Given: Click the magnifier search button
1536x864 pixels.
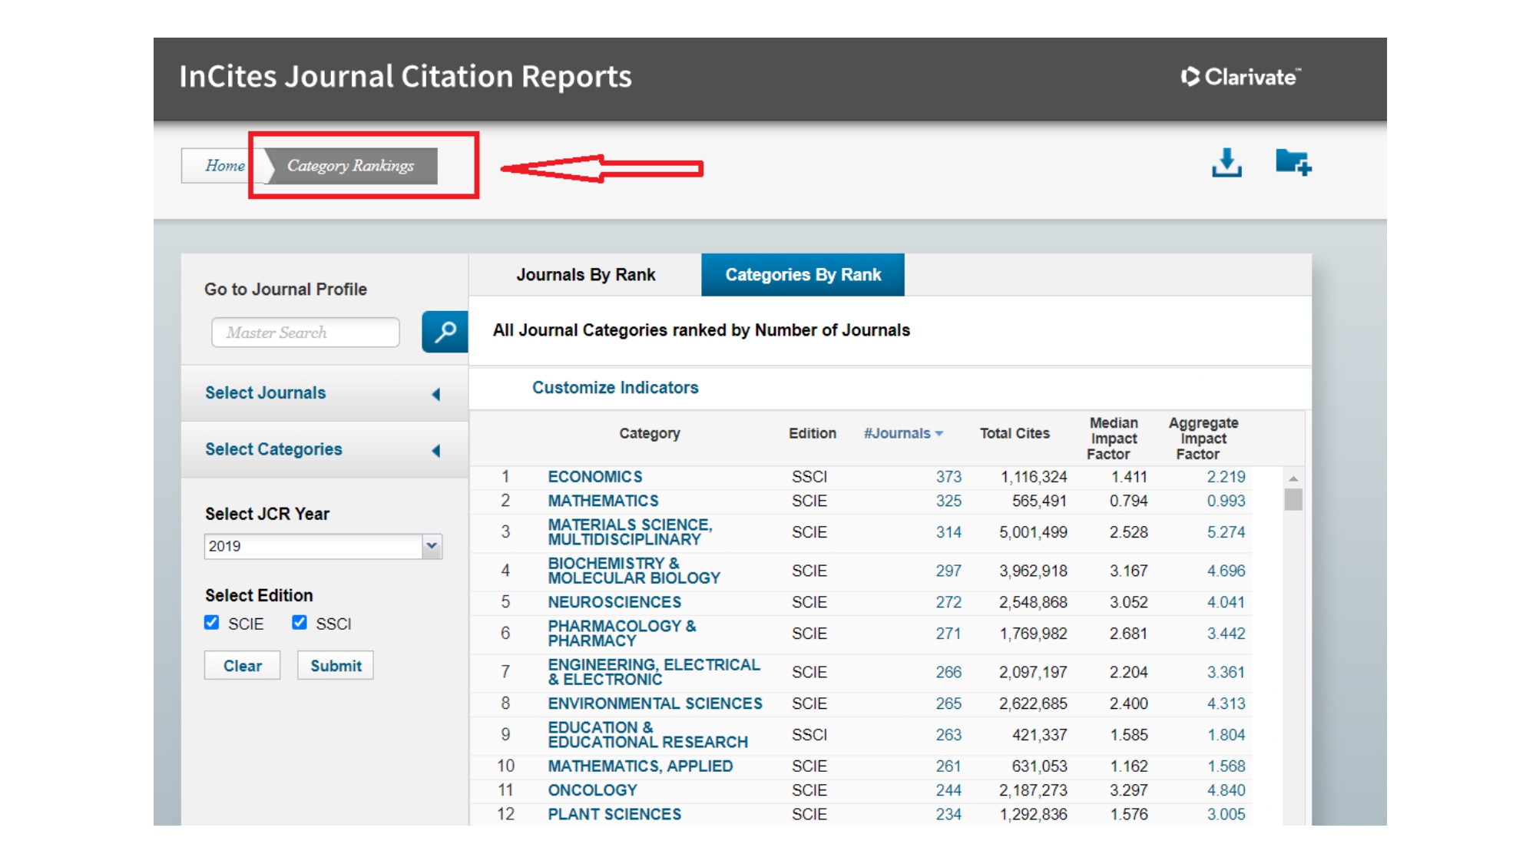Looking at the screenshot, I should pyautogui.click(x=445, y=332).
